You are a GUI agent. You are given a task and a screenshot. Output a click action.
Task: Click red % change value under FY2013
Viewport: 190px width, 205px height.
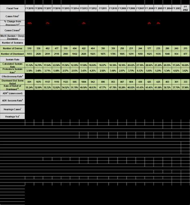pyautogui.click(x=84, y=23)
